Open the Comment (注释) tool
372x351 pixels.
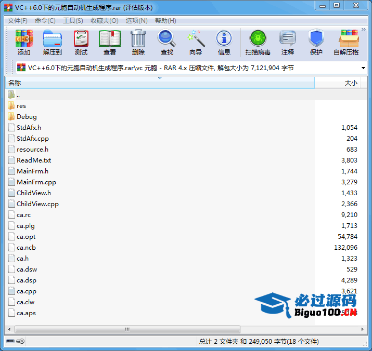click(288, 43)
